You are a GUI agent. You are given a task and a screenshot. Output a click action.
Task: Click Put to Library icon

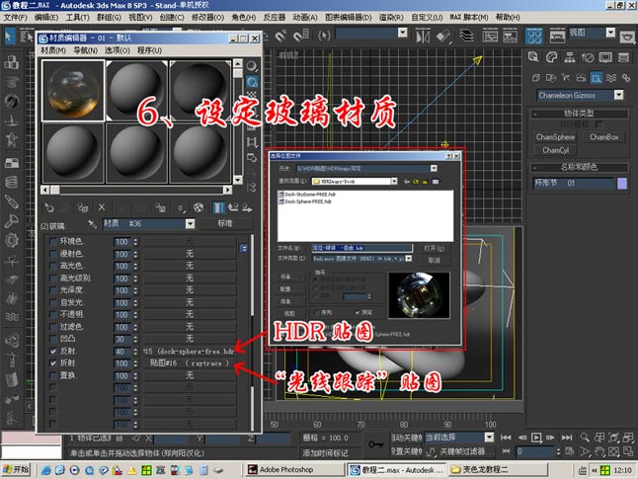(x=160, y=208)
